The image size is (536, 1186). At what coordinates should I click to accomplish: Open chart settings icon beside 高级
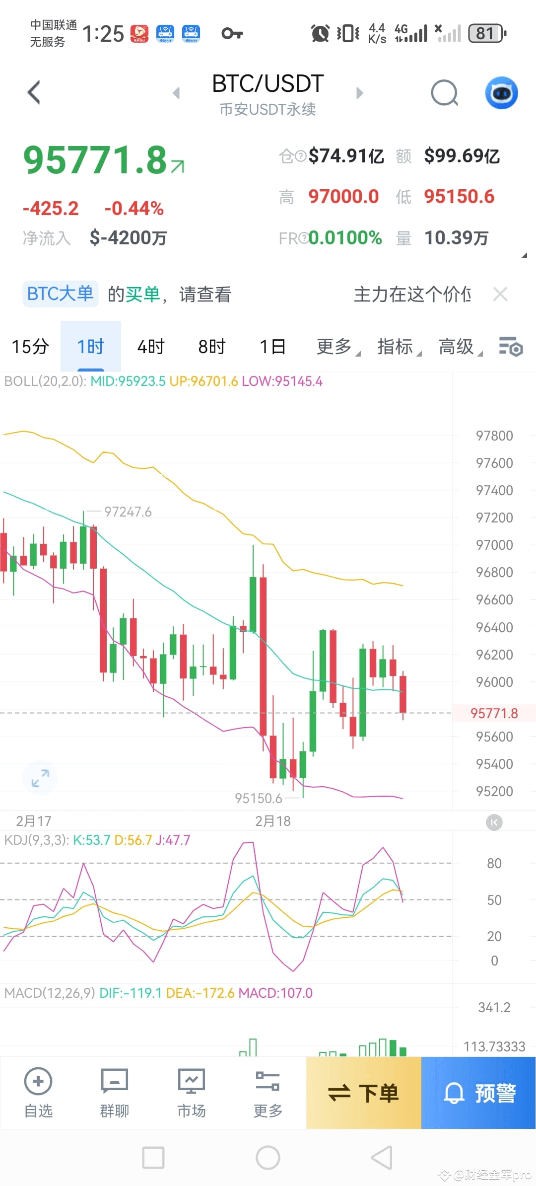tap(511, 347)
